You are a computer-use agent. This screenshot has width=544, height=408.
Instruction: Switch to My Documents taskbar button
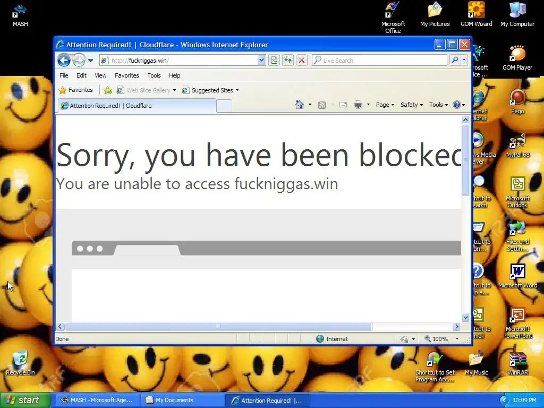[x=182, y=400]
